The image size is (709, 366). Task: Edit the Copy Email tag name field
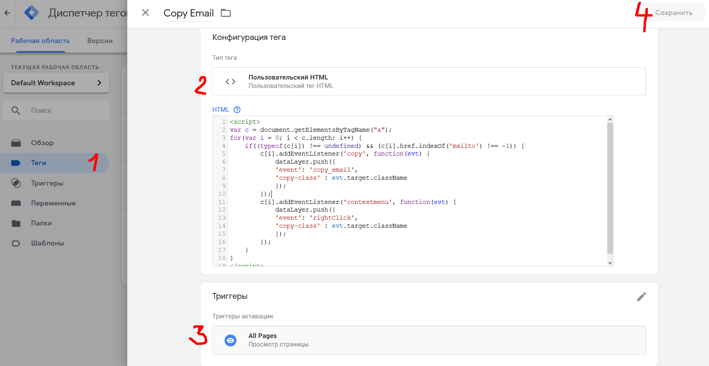point(188,13)
